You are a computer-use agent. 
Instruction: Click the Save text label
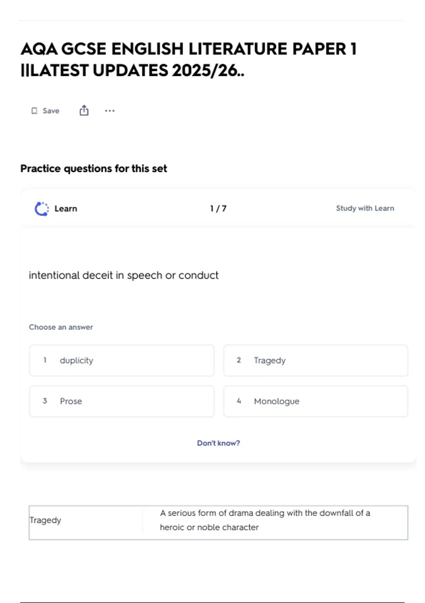tap(51, 111)
